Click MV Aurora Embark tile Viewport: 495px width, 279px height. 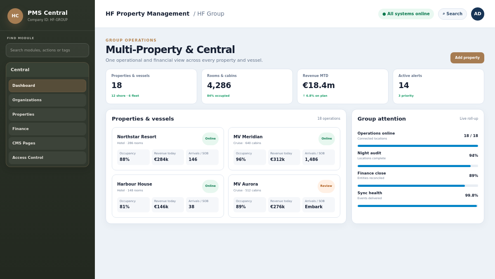coord(318,205)
